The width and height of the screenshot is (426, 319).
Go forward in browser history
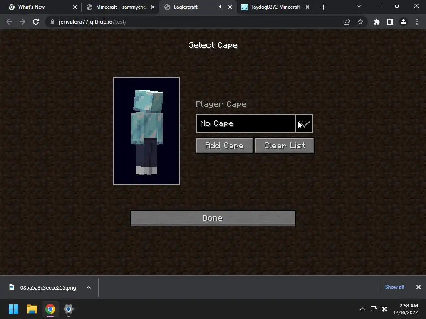click(x=22, y=22)
